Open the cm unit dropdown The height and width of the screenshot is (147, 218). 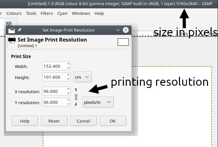[82, 77]
